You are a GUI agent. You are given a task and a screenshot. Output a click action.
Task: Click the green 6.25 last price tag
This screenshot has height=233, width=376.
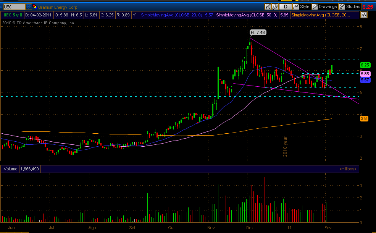365,65
